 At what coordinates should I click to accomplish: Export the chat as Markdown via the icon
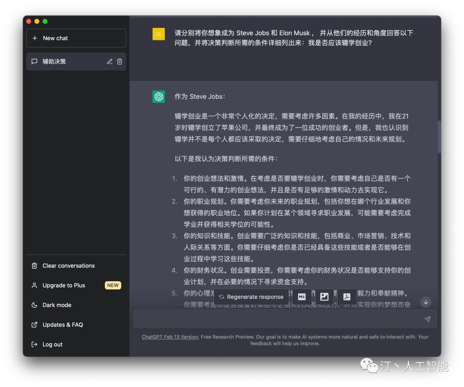302,297
